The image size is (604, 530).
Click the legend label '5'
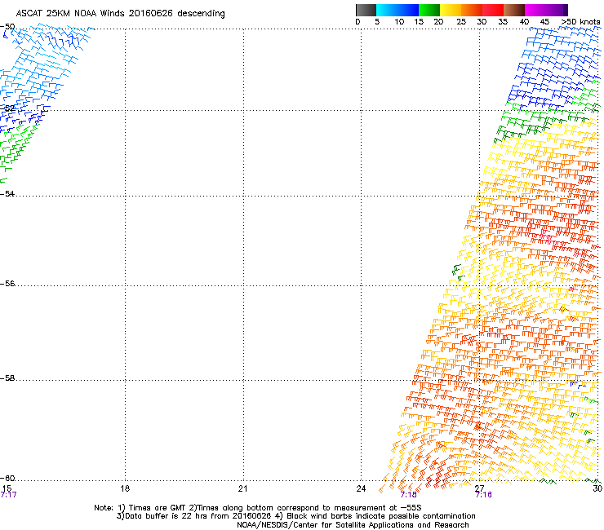[377, 22]
